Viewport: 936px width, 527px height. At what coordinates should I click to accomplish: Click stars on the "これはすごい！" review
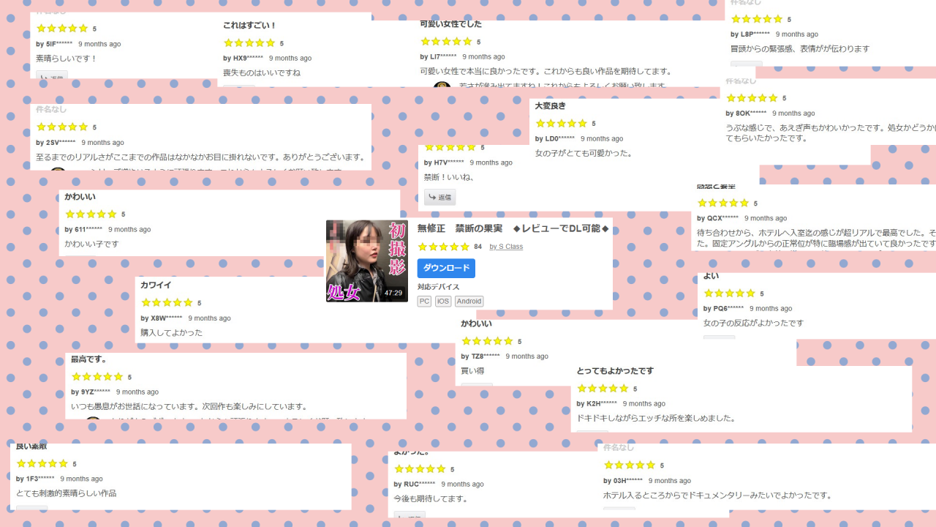point(249,43)
